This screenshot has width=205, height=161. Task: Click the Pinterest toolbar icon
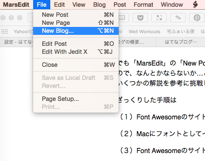point(197,18)
